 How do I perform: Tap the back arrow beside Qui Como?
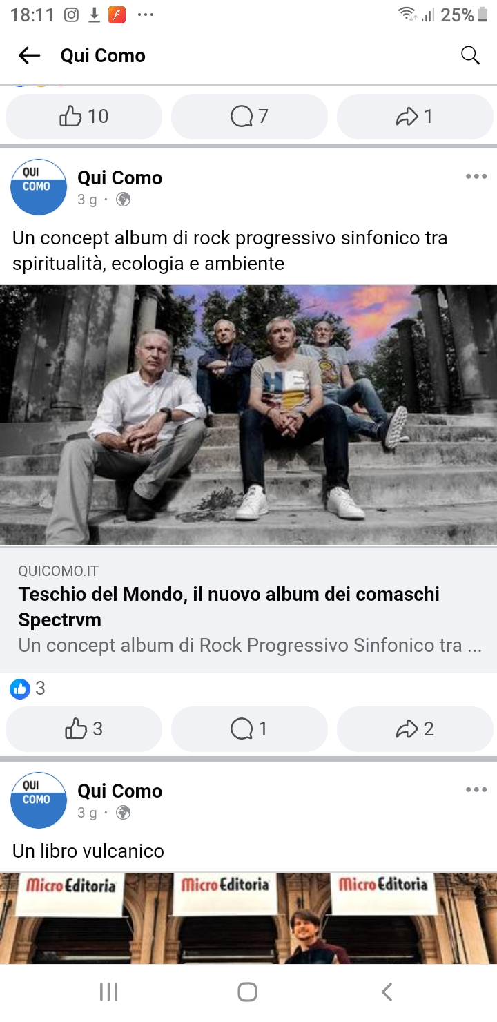(29, 55)
